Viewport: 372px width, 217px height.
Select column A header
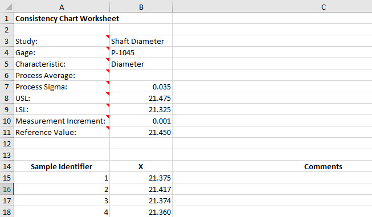62,7
